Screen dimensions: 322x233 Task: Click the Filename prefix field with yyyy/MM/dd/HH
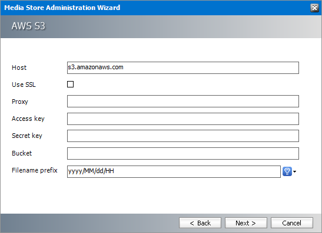[x=174, y=171]
